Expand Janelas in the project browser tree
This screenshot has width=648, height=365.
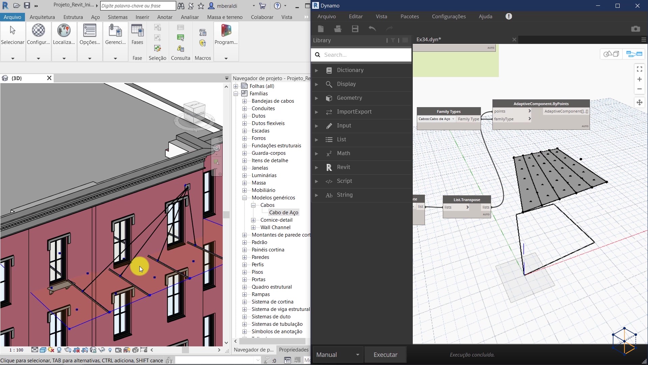[245, 168]
